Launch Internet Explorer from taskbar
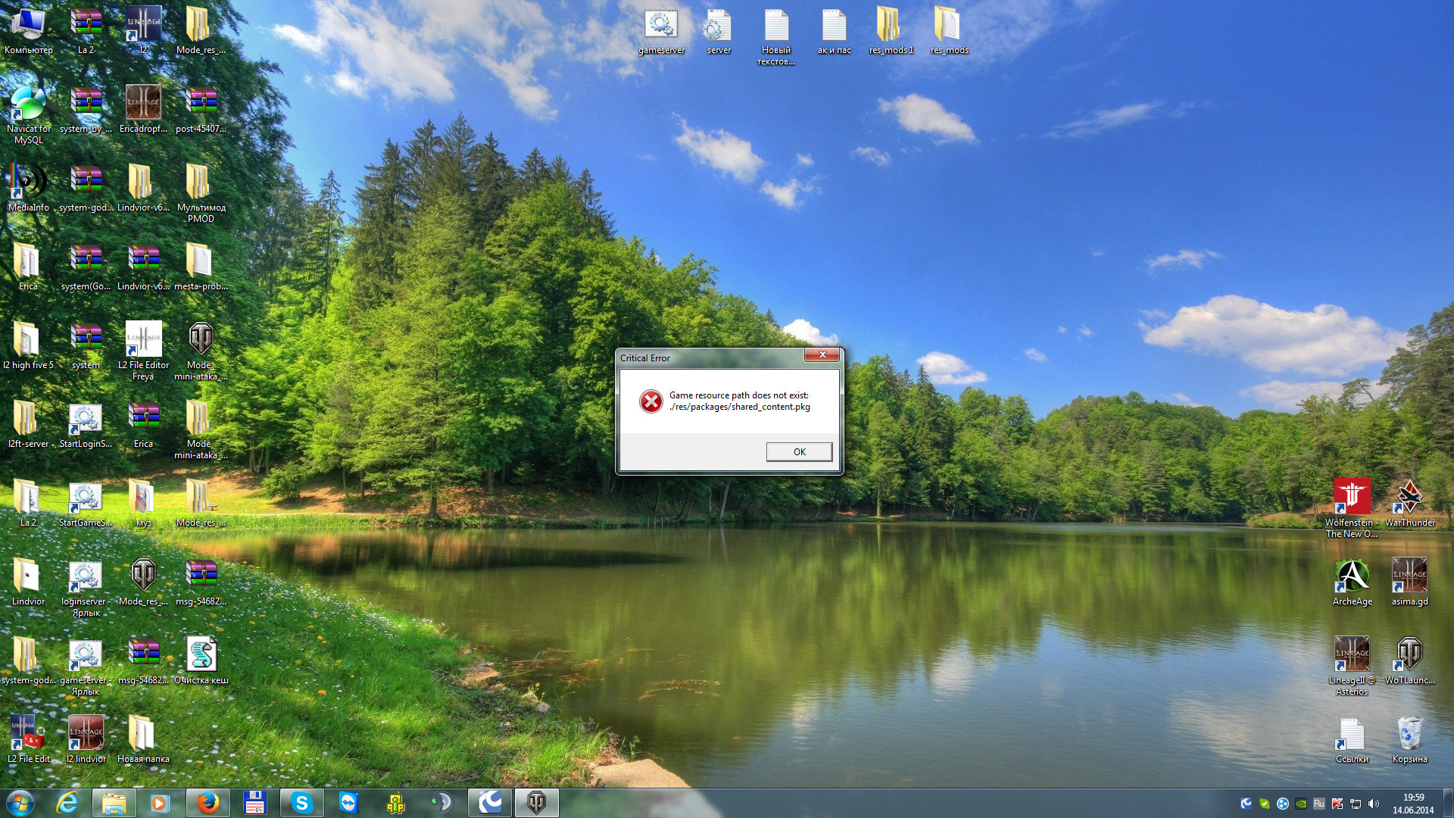Viewport: 1454px width, 818px height. coord(67,803)
